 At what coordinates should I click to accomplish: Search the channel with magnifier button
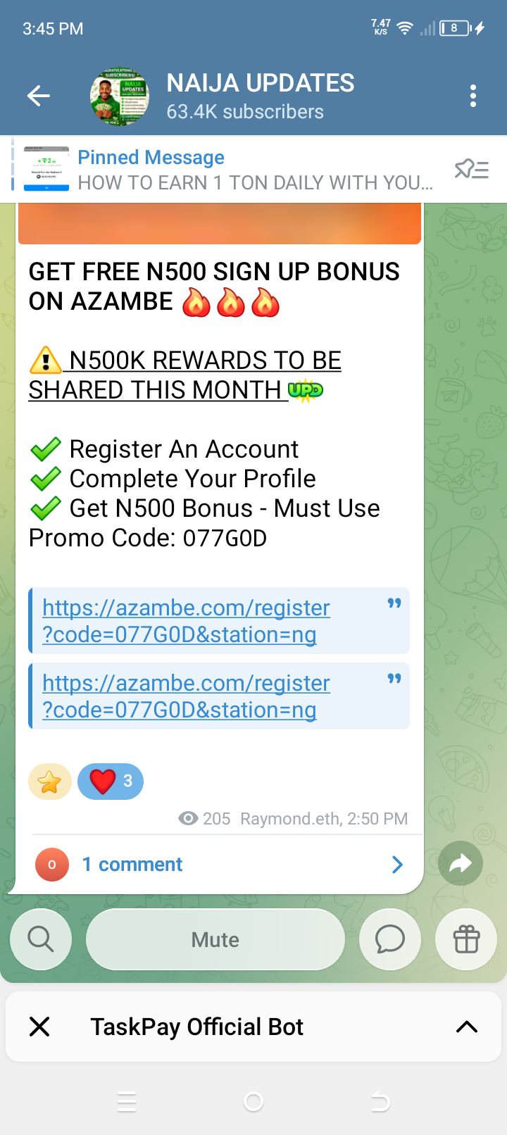(41, 939)
